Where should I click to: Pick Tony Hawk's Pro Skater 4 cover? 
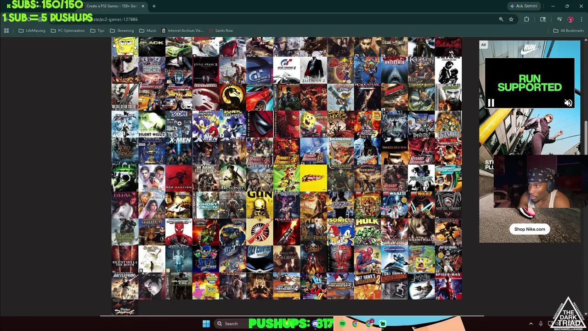287,286
